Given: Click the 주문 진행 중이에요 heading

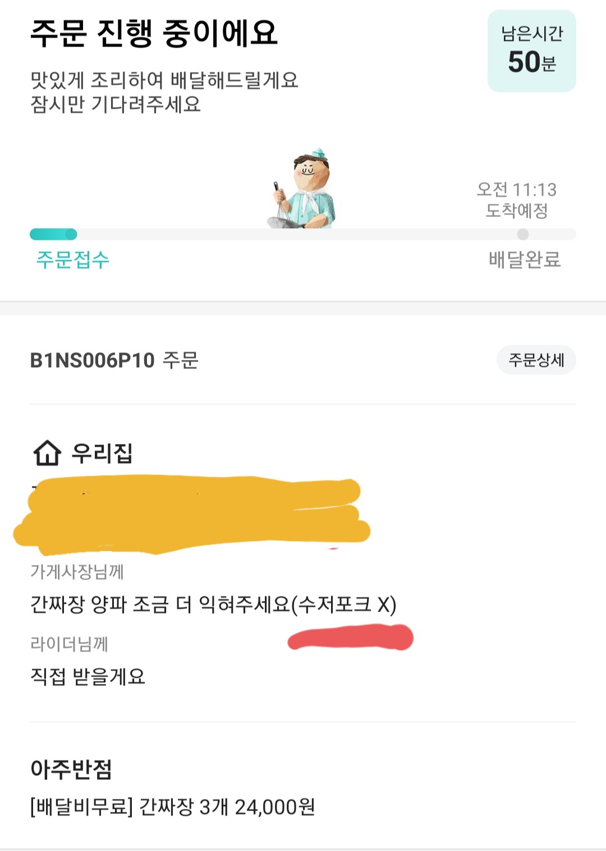Looking at the screenshot, I should coord(154,33).
